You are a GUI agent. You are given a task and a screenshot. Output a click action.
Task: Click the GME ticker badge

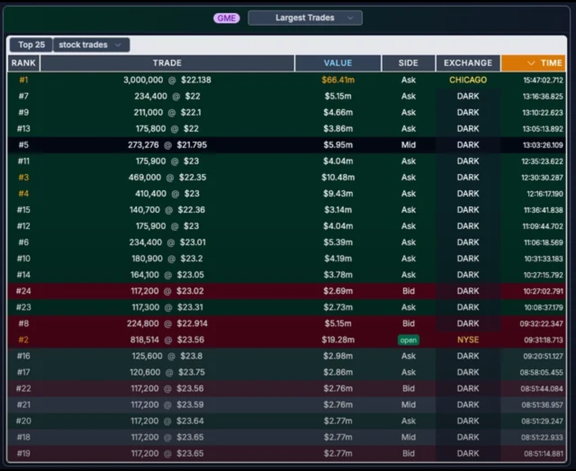point(226,18)
